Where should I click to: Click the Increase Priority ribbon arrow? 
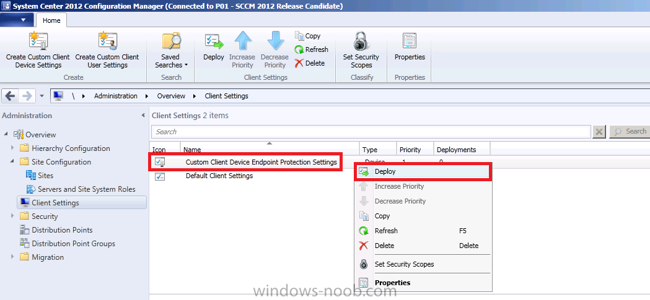pos(242,41)
